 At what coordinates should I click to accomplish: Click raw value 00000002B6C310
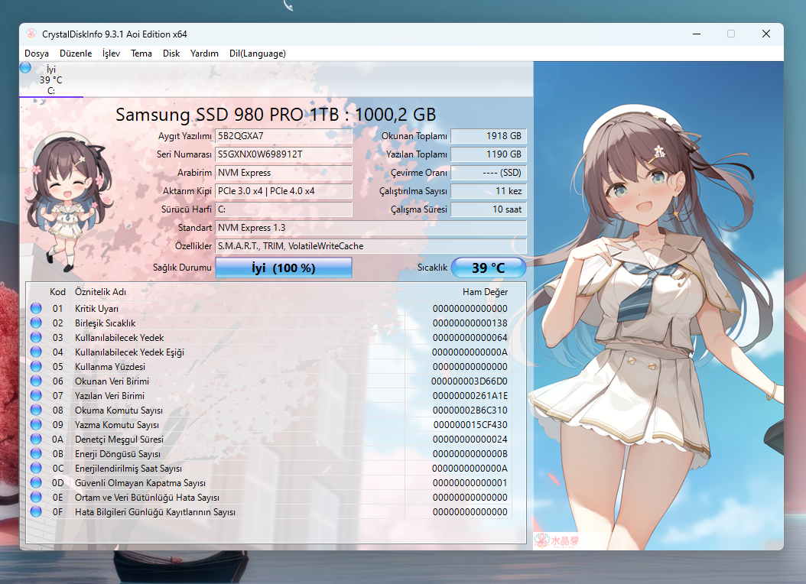click(x=470, y=410)
